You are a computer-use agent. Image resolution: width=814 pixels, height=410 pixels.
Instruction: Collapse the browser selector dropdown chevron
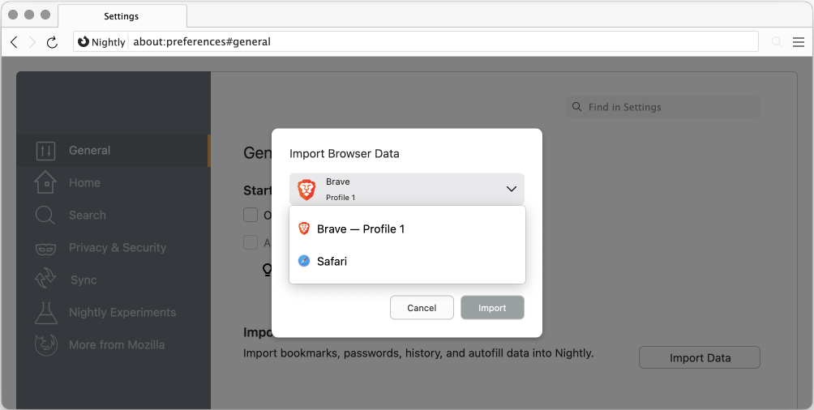coord(512,189)
